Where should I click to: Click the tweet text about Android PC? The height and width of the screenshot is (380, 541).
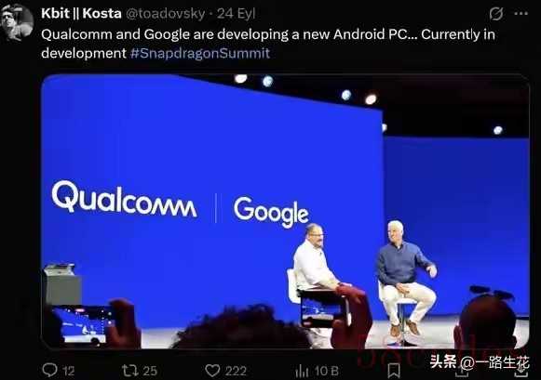[268, 44]
